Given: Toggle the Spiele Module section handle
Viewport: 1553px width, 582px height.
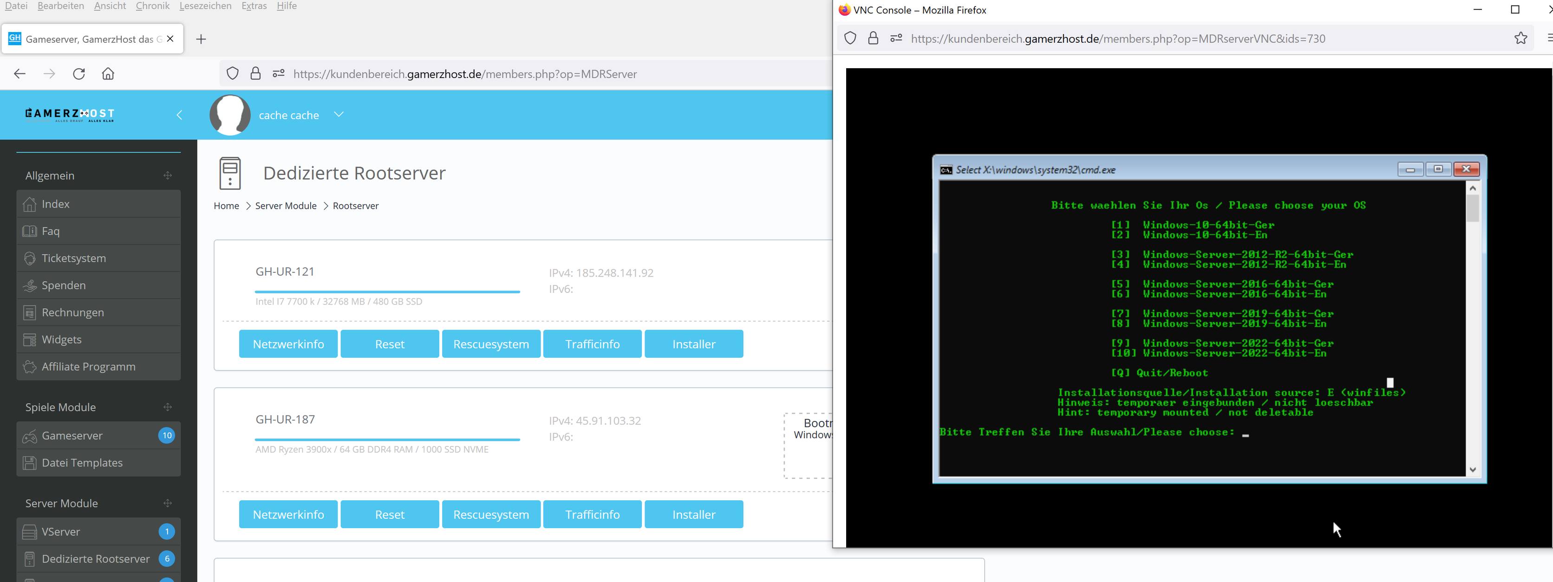Looking at the screenshot, I should pyautogui.click(x=168, y=407).
